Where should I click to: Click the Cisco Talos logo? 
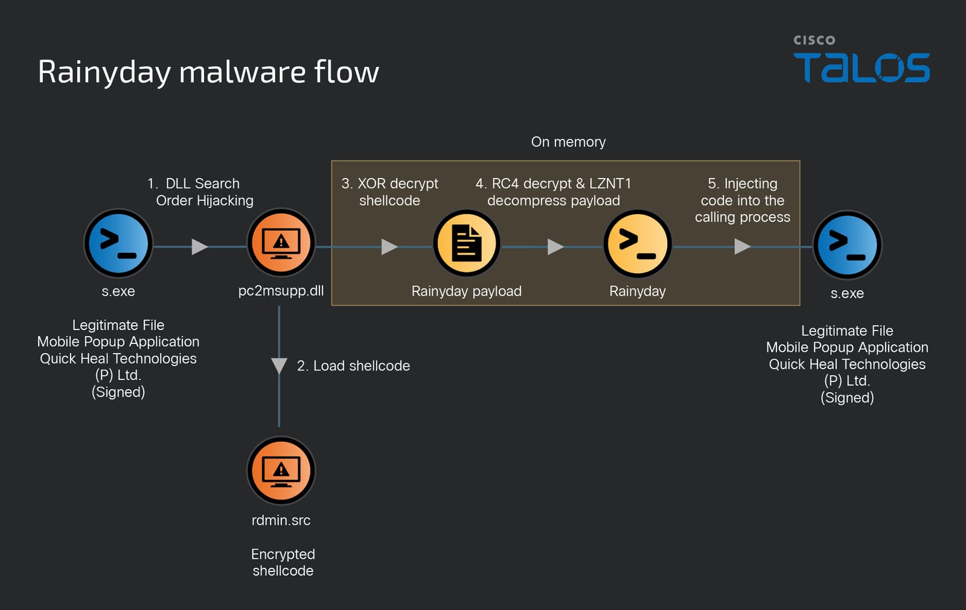click(862, 59)
